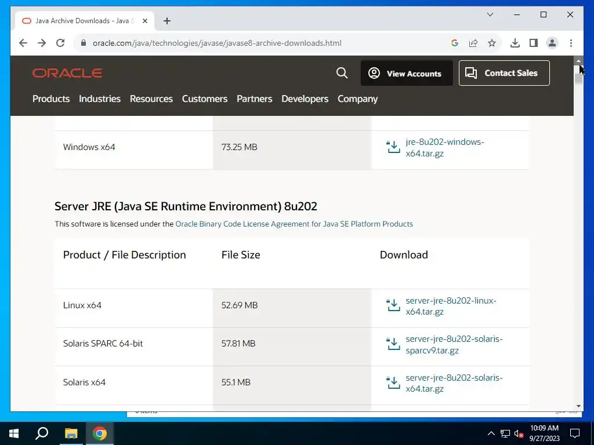Open the Products menu
The height and width of the screenshot is (445, 594).
pos(51,99)
